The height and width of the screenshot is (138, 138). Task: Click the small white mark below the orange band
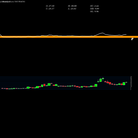click(132, 39)
